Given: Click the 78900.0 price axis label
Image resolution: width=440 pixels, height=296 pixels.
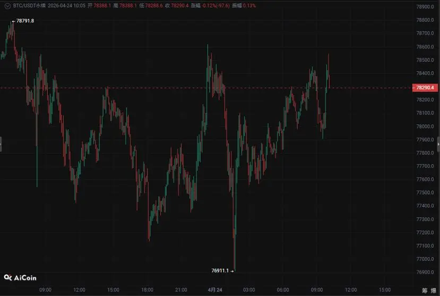Looking at the screenshot, I should [x=425, y=7].
